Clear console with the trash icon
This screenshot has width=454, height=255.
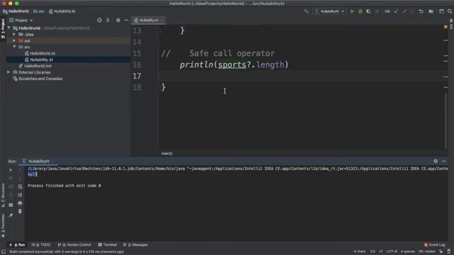click(20, 211)
